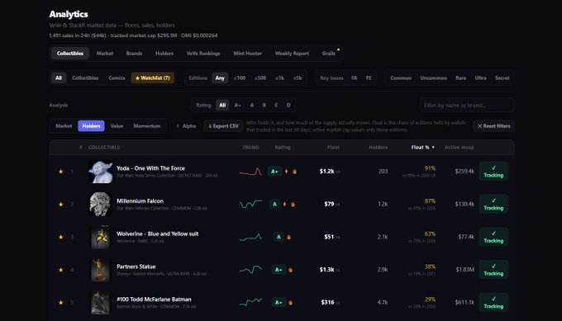Viewport: 562px width, 321px height.
Task: Open the Wolverine thumbnail image
Action: (x=100, y=237)
